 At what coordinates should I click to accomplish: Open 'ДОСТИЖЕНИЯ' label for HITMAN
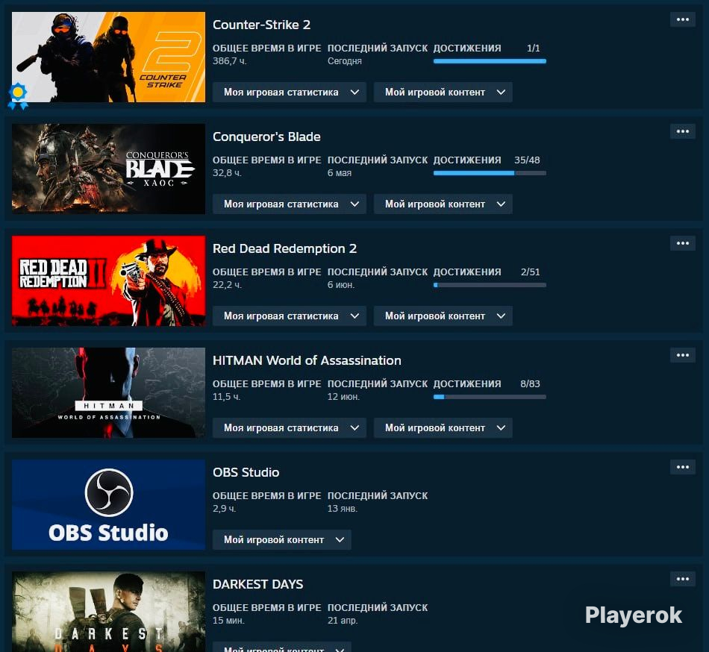click(x=467, y=384)
